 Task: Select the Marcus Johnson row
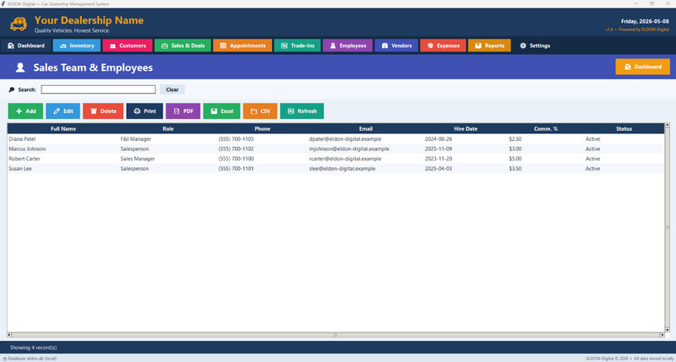(335, 149)
